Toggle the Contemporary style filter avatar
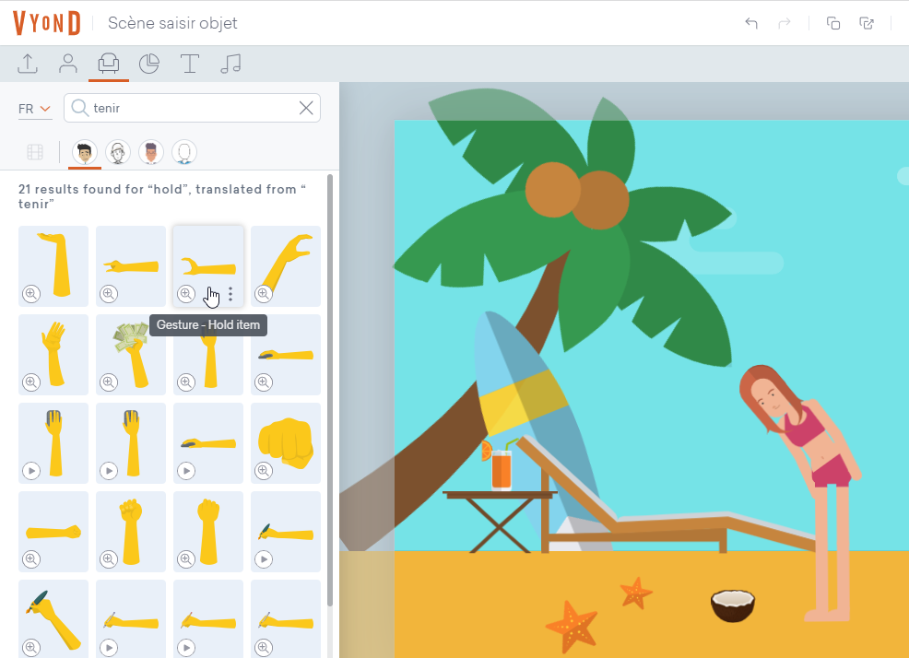 click(85, 152)
